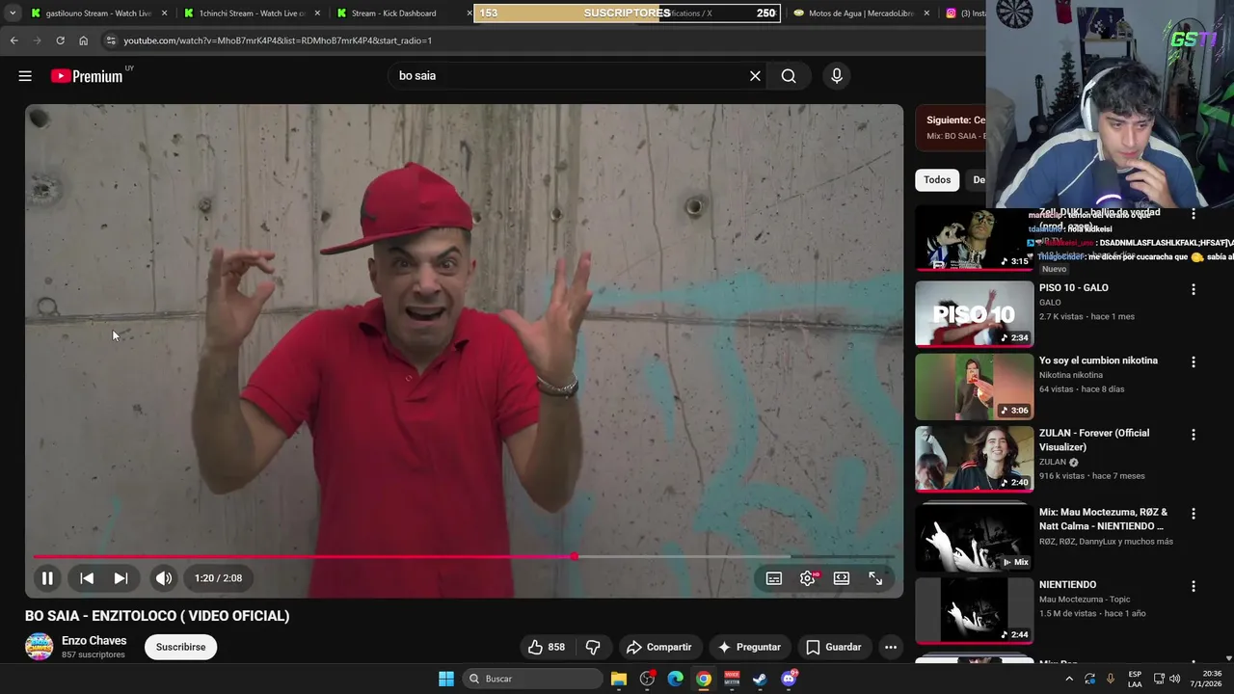Viewport: 1234px width, 694px height.
Task: Click the taskbar Buscar search box
Action: pos(532,679)
